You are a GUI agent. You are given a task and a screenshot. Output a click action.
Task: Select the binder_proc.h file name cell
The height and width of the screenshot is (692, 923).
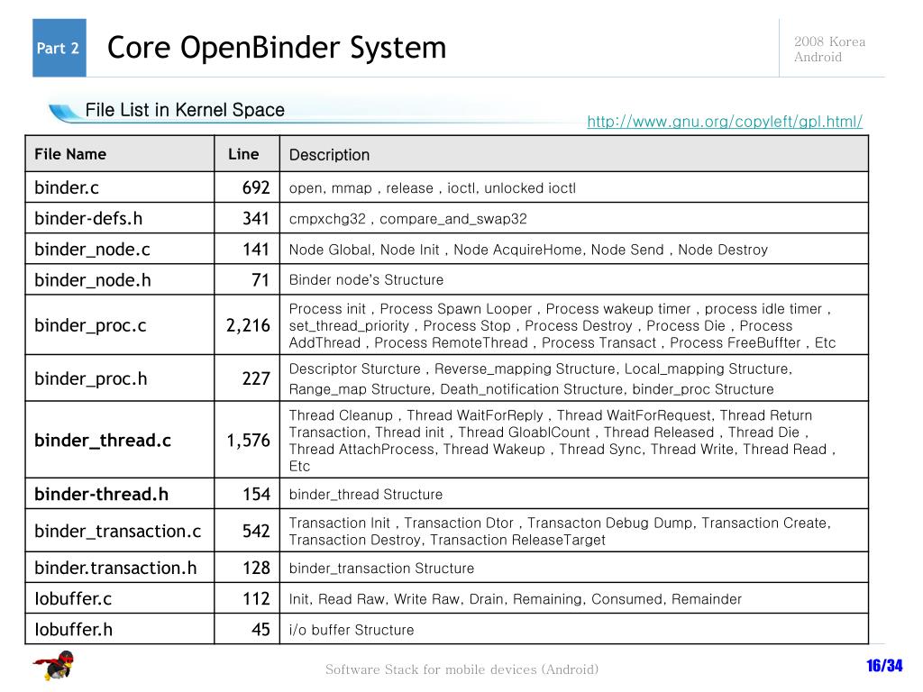(x=120, y=378)
